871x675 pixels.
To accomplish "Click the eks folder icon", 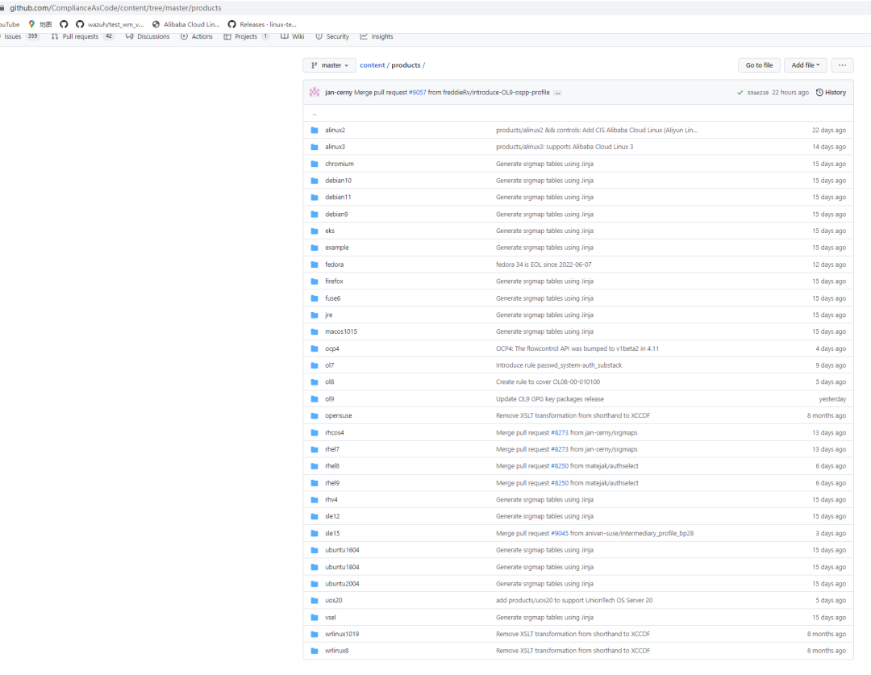I will click(x=315, y=231).
